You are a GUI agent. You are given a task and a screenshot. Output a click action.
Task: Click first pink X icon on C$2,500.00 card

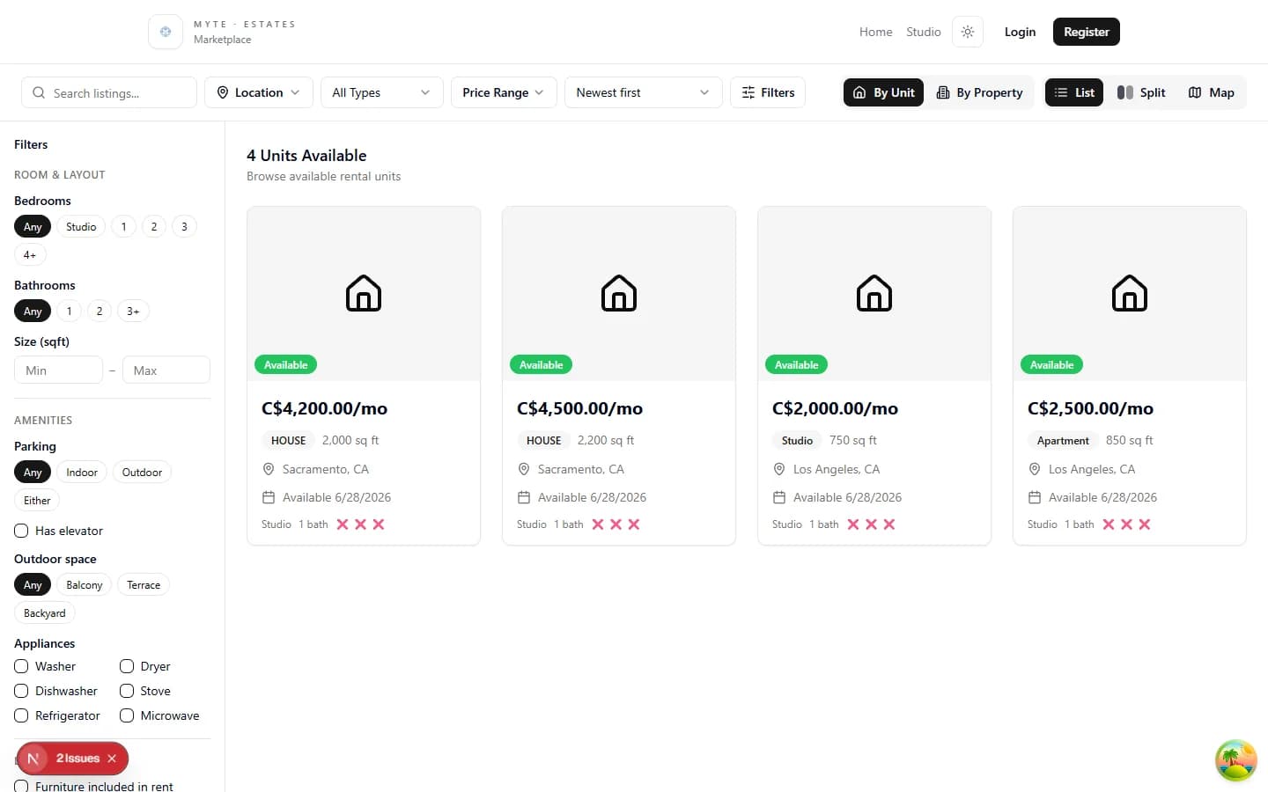pos(1109,524)
